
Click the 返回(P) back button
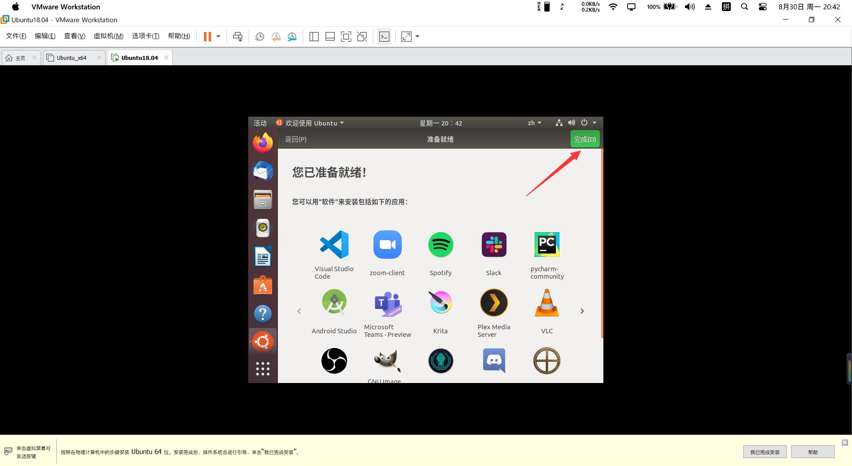point(296,139)
